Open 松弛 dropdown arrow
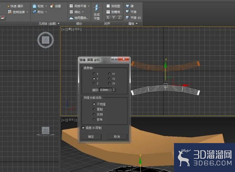Screen dimensions: 235x172 pos(46,6)
